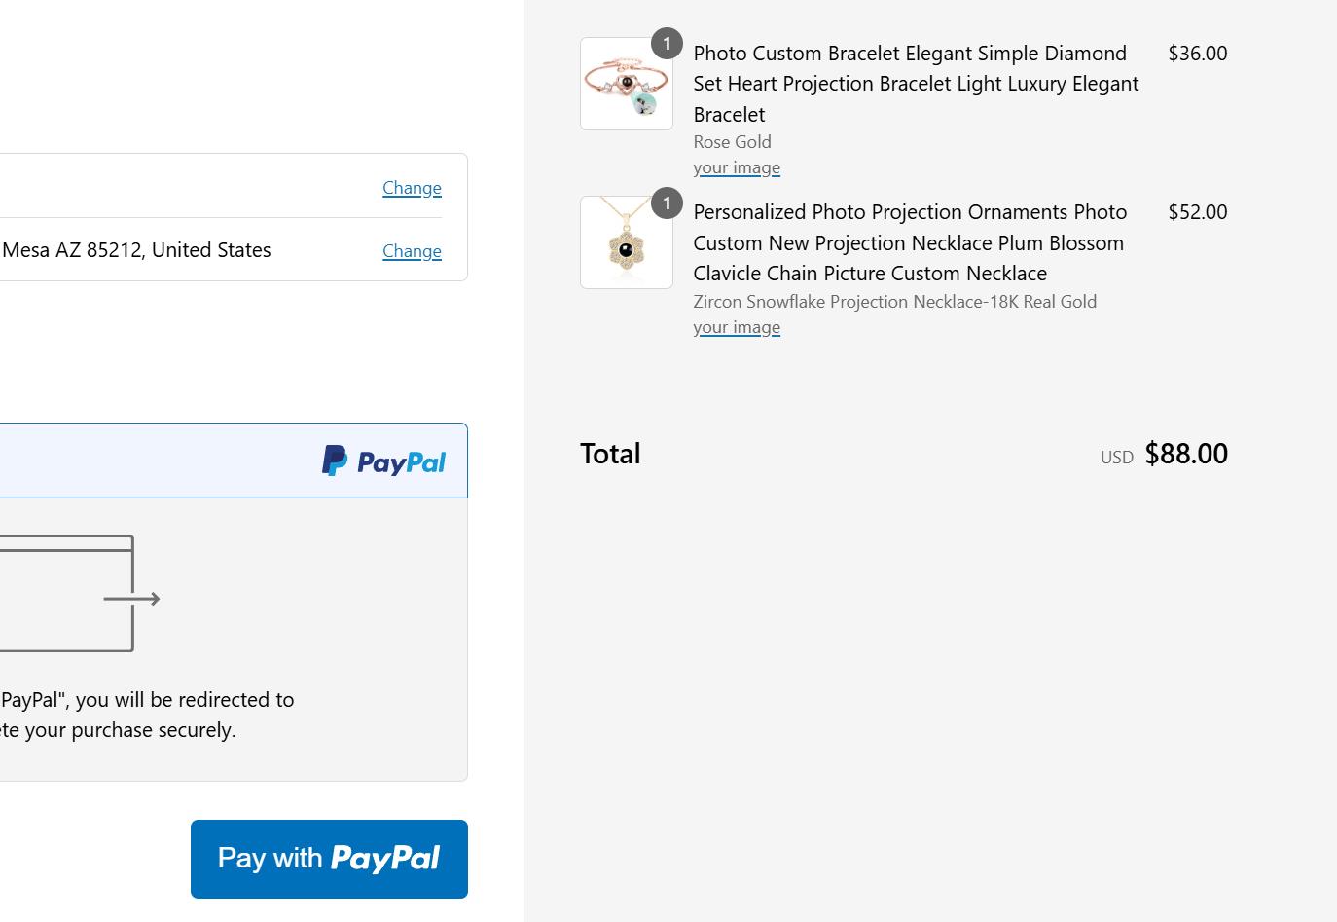Select the PayPal payment method row

234,461
